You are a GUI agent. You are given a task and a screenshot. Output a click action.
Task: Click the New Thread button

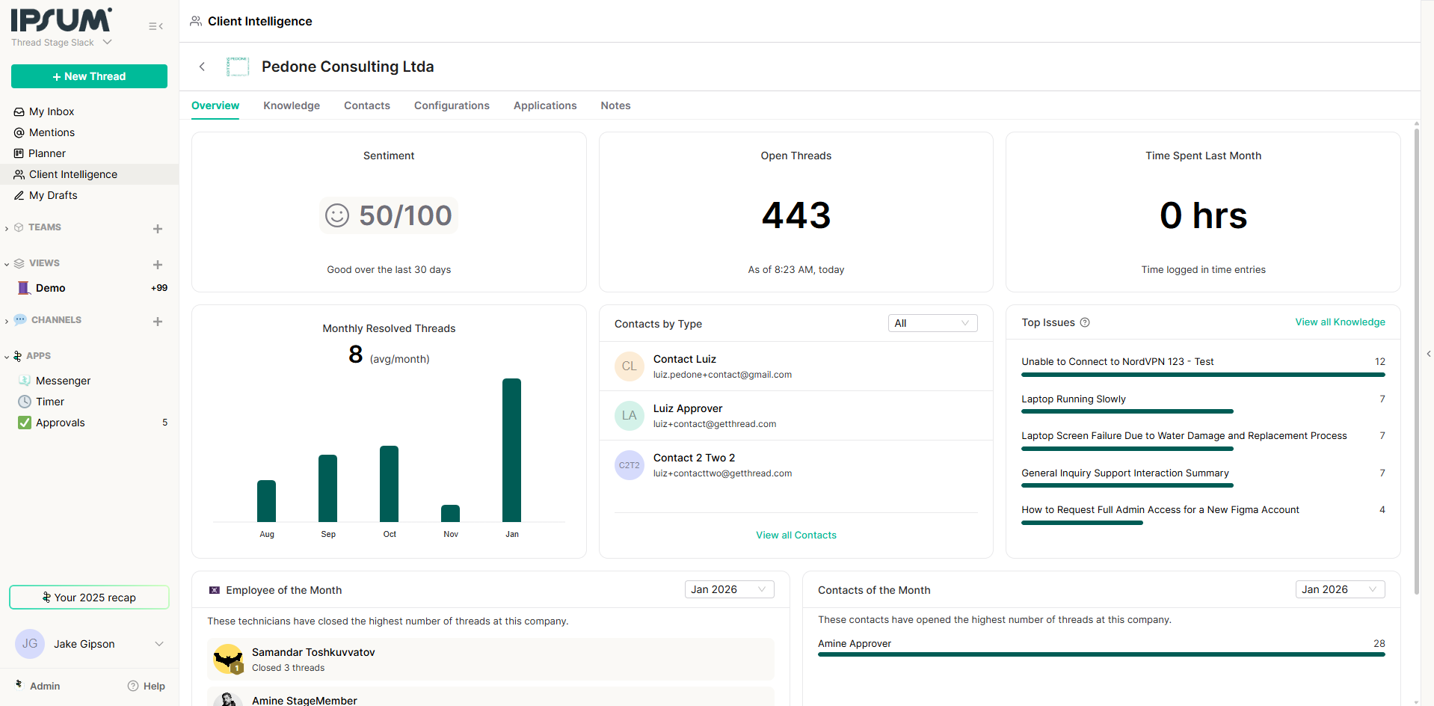pos(89,76)
